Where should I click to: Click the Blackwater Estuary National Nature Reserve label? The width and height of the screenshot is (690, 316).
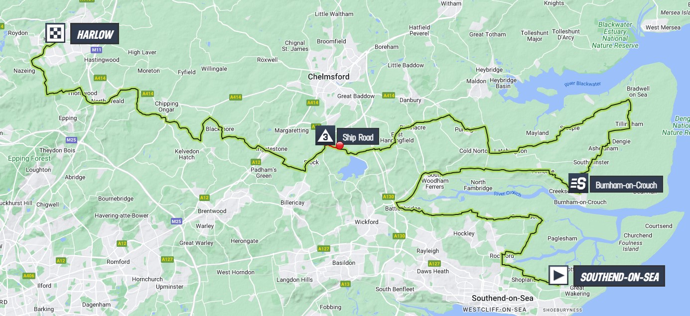615,35
